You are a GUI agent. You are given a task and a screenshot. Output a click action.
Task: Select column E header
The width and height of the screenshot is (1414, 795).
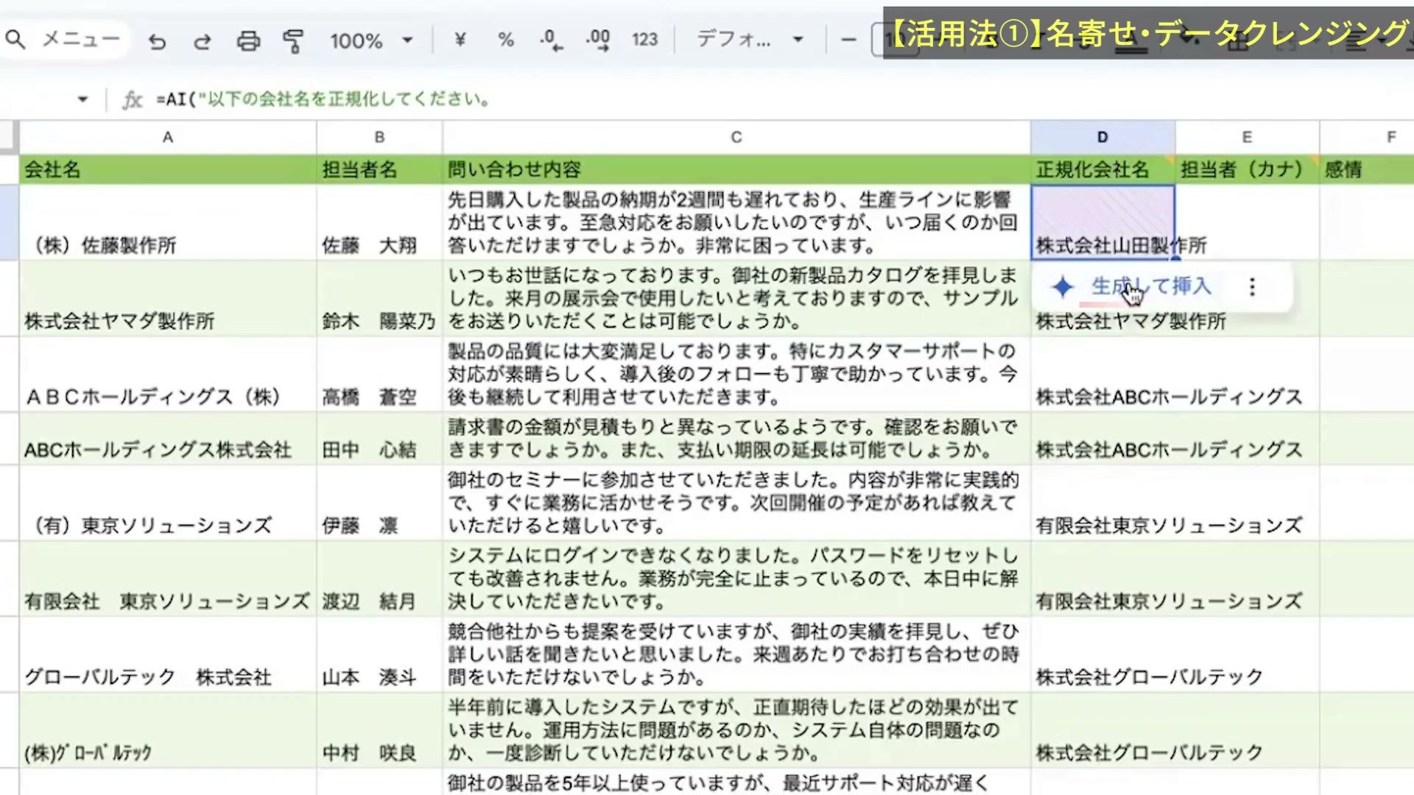1247,137
